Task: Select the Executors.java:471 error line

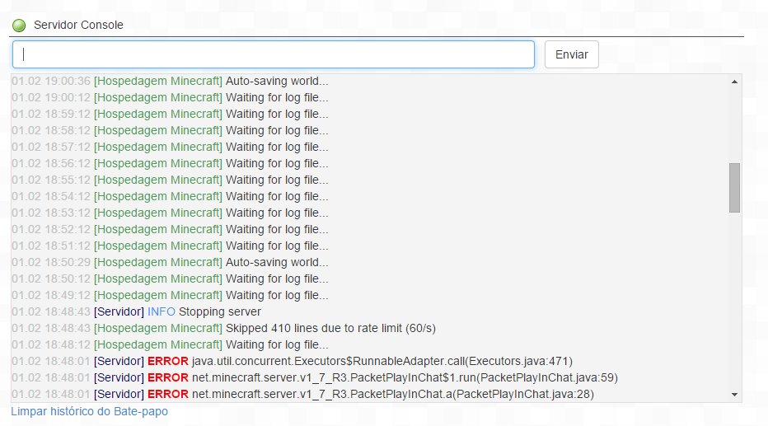Action: coord(292,362)
